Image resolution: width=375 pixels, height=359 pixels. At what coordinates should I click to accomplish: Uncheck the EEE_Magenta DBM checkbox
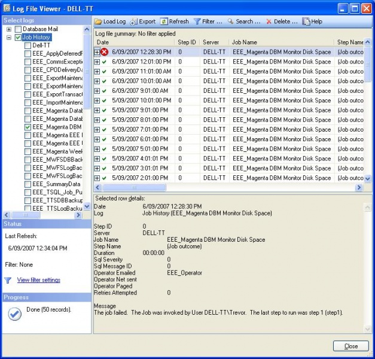28,127
